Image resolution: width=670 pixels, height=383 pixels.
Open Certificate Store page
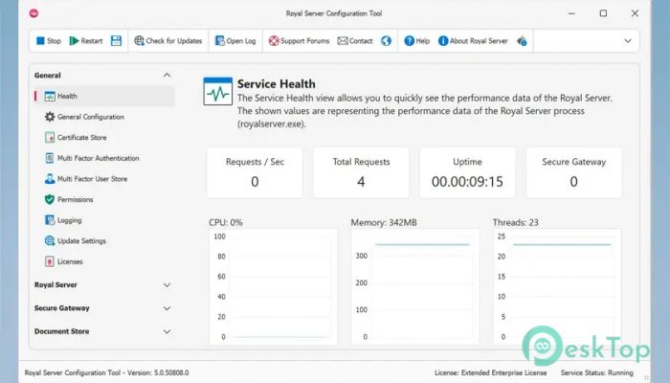82,138
